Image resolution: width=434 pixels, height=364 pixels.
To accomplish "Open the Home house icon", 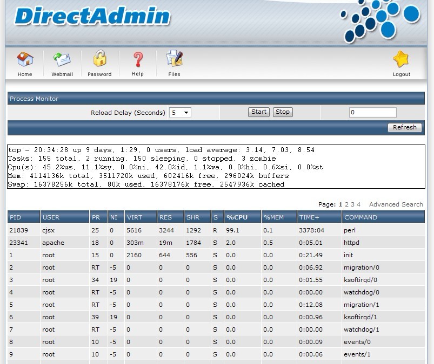I will [x=25, y=59].
